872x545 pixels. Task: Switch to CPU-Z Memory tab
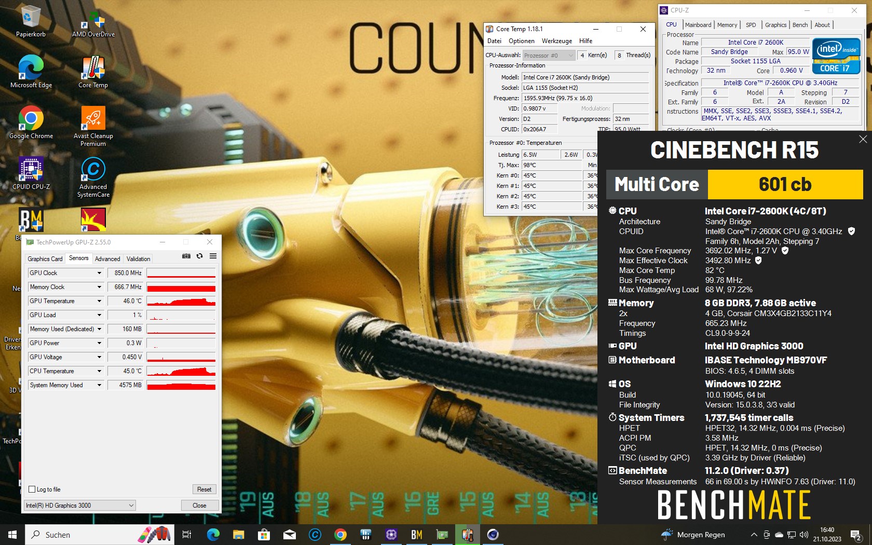[727, 25]
